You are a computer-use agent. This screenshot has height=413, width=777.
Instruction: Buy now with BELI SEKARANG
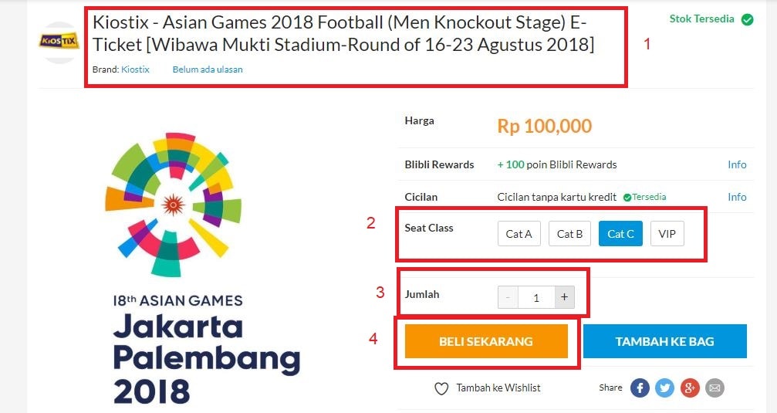click(x=486, y=341)
